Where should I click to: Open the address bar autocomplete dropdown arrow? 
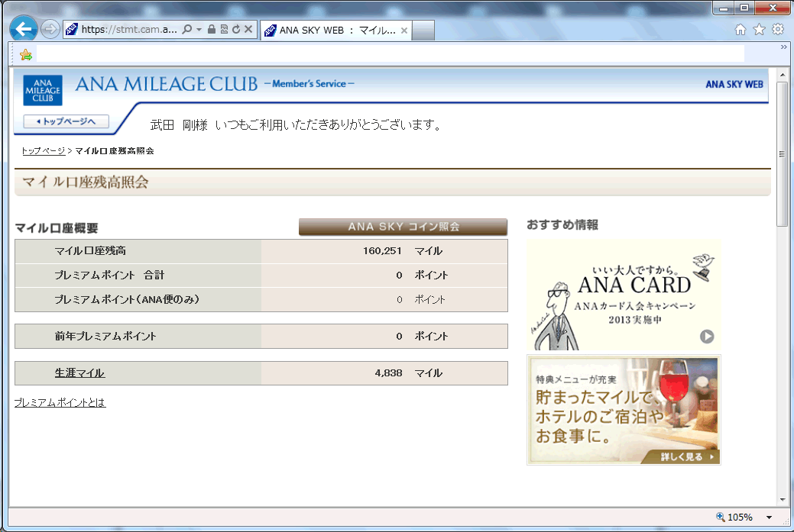pos(199,29)
